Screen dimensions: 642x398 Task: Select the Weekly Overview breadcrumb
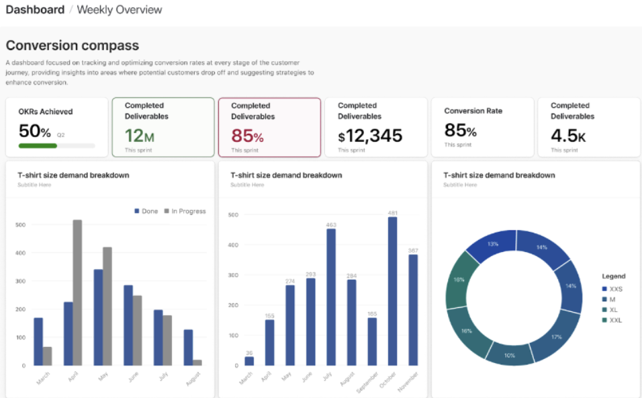pos(120,10)
